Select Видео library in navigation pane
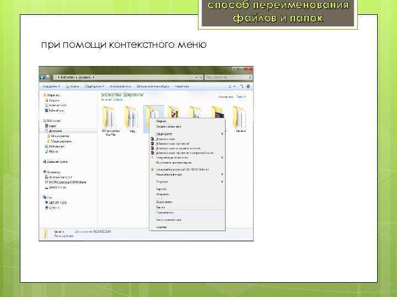The height and width of the screenshot is (297, 397). coord(50,126)
